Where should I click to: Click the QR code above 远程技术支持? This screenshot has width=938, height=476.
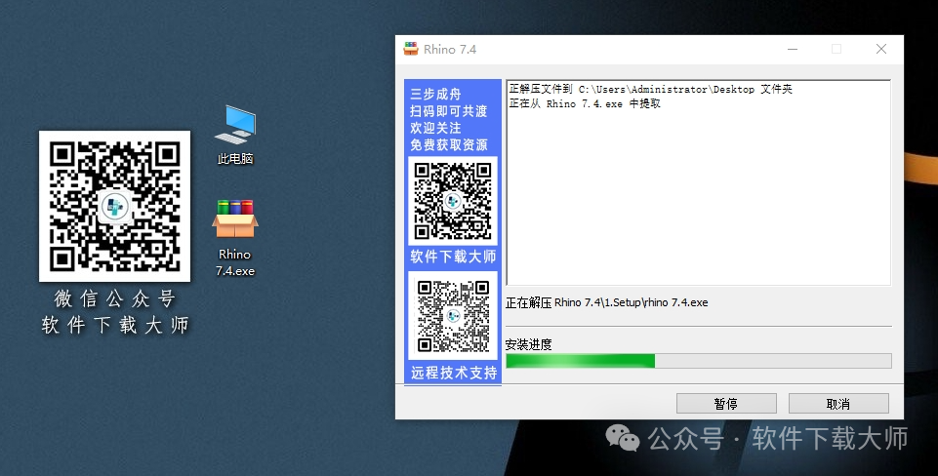coord(453,316)
